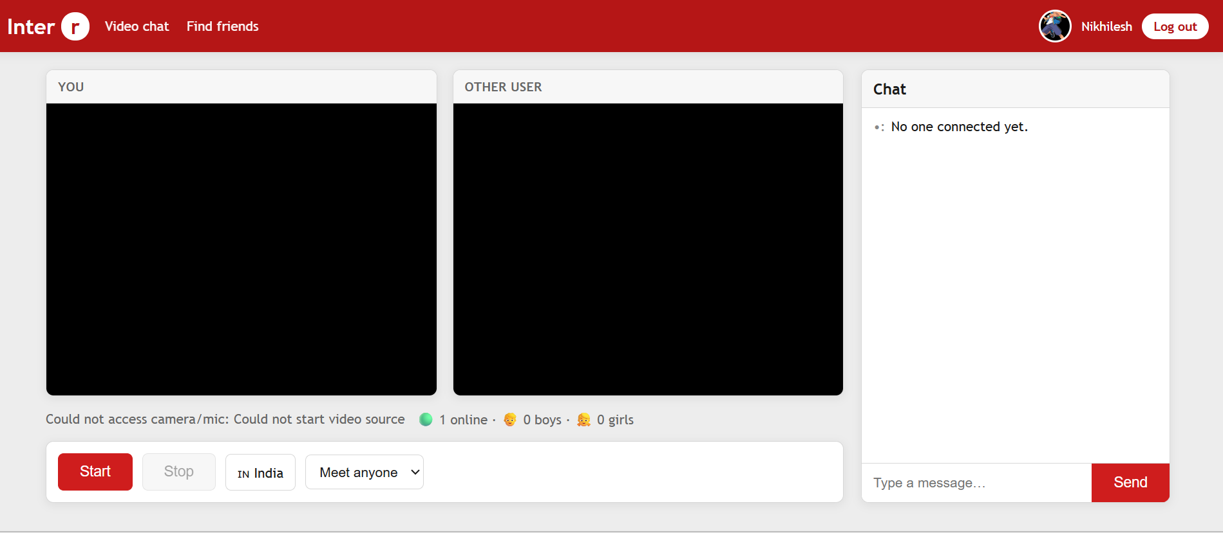This screenshot has height=533, width=1223.
Task: Open the Find friends page
Action: click(x=222, y=26)
